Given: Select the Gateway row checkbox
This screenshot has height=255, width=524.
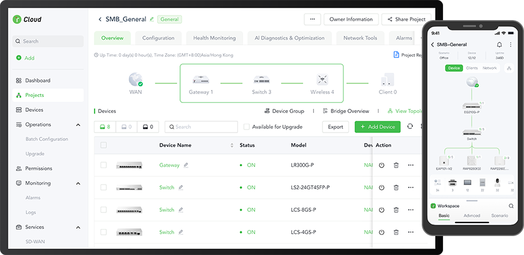Looking at the screenshot, I should coord(104,165).
